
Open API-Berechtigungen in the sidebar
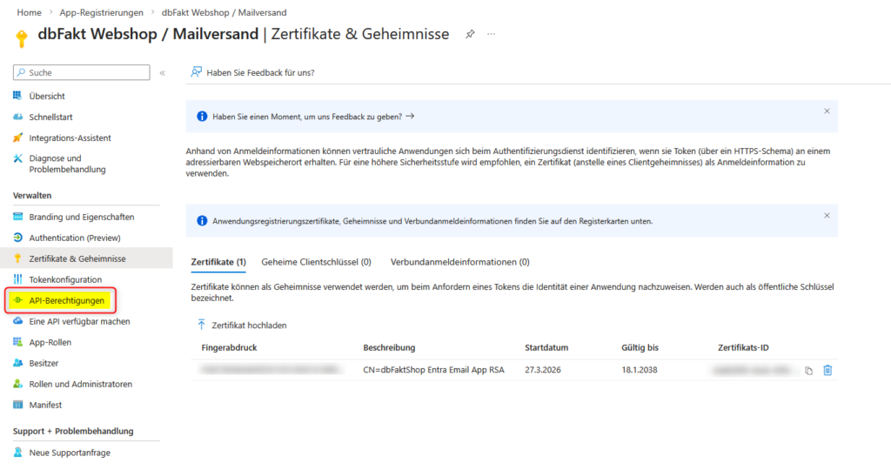pyautogui.click(x=66, y=300)
